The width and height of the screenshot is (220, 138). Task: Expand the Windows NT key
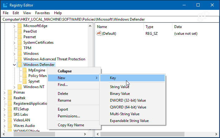point(14,87)
